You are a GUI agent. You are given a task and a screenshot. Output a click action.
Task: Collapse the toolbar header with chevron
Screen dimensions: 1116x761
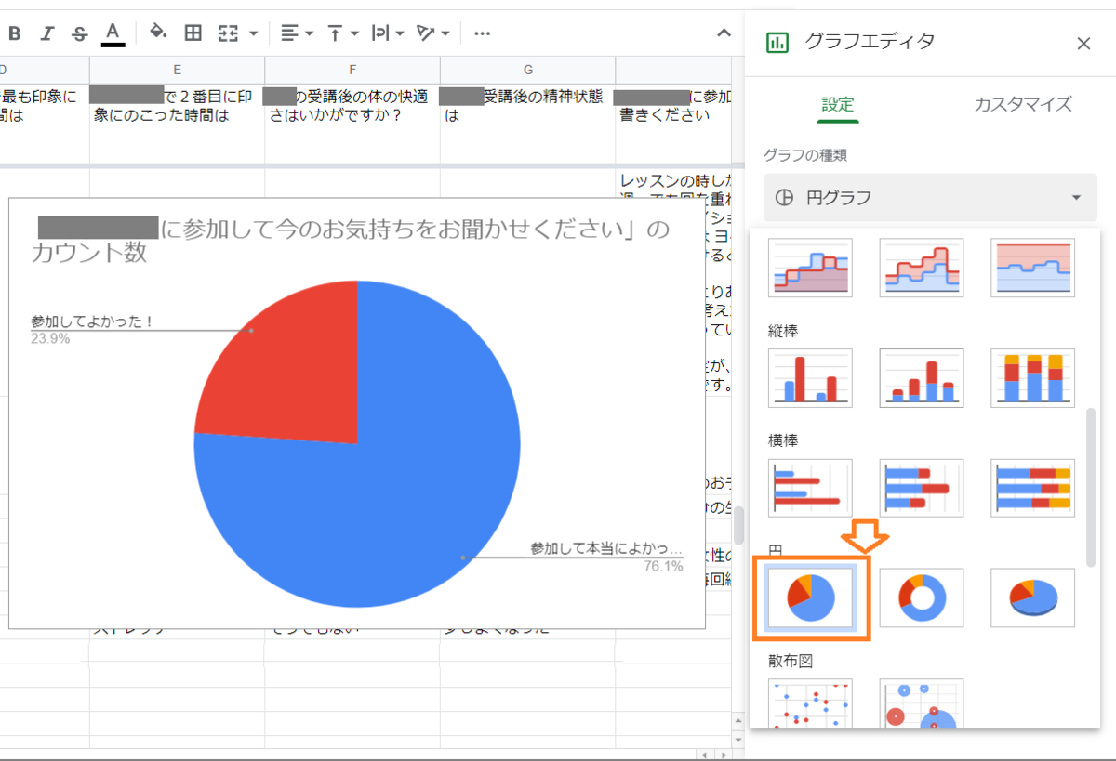724,33
